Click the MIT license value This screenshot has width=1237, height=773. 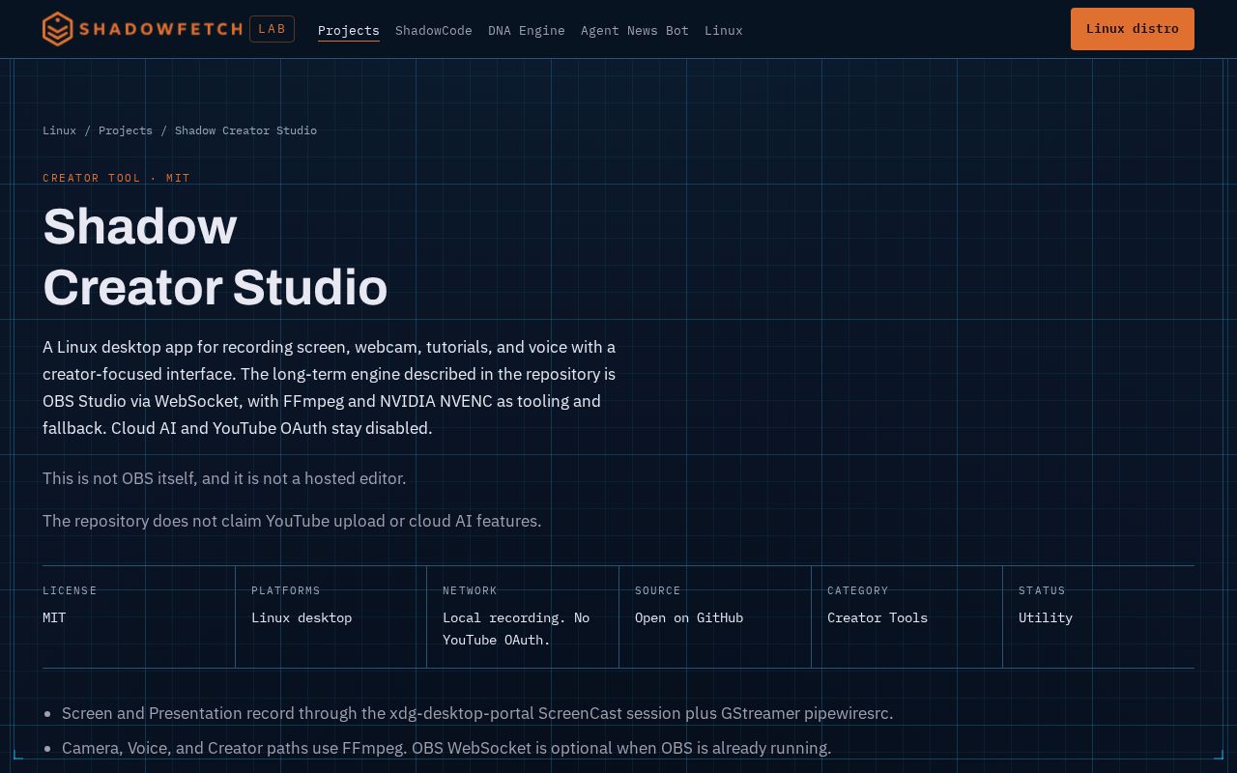click(x=54, y=617)
